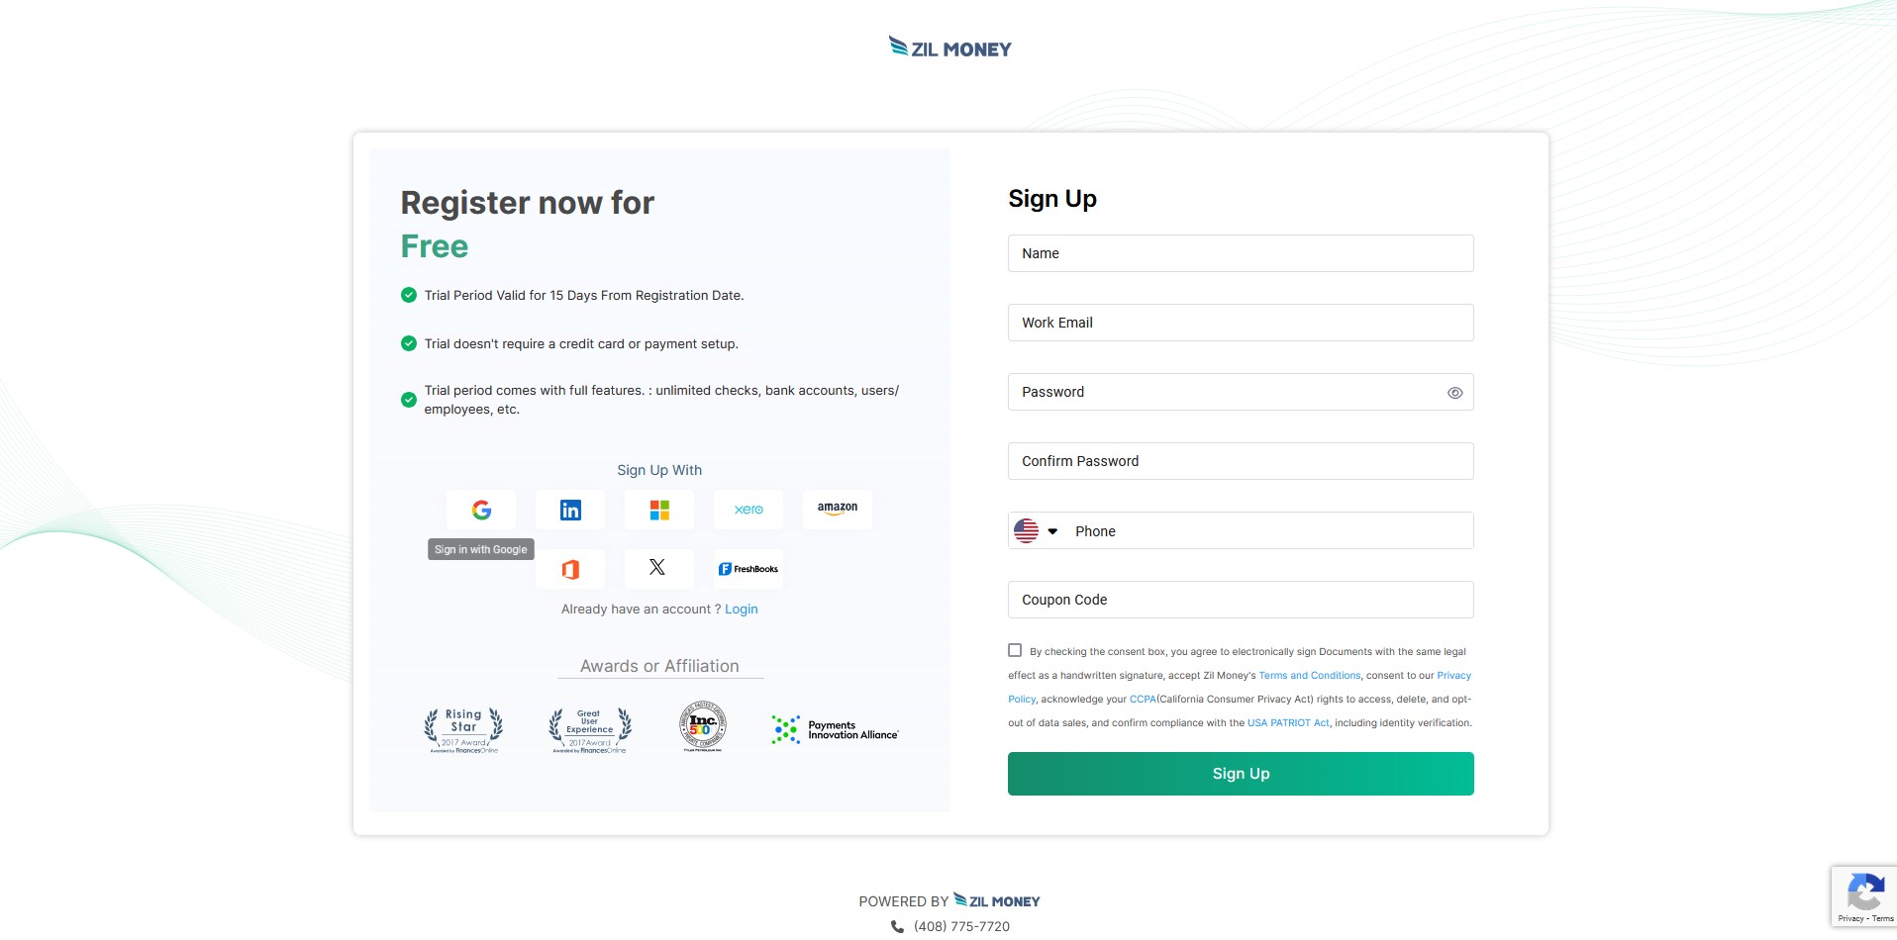Open the Login link

coord(741,610)
